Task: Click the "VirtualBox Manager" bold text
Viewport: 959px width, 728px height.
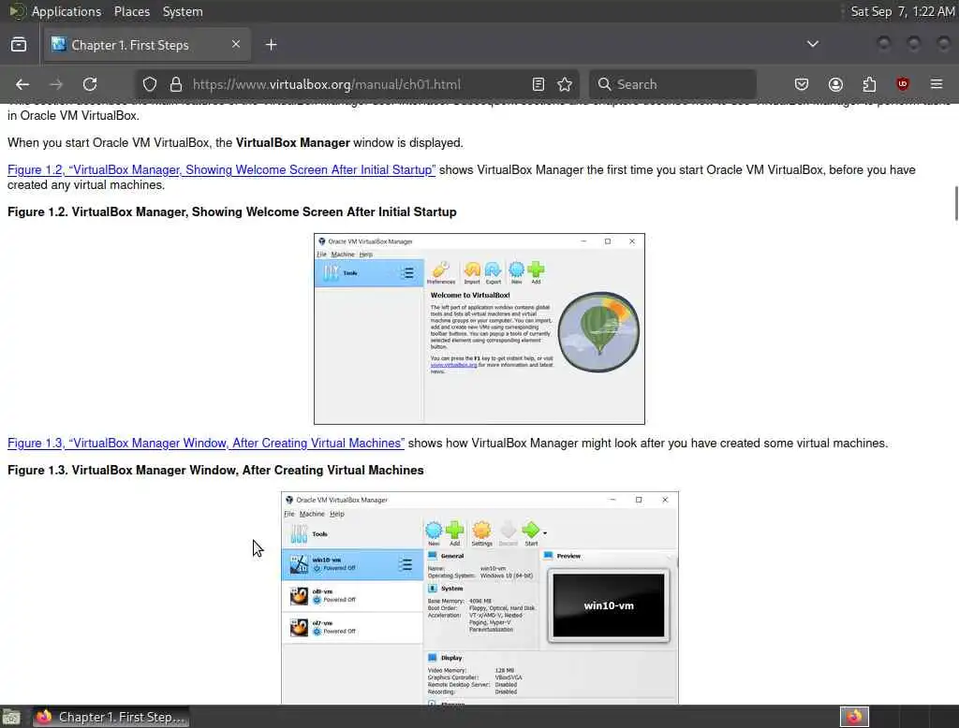Action: [293, 142]
